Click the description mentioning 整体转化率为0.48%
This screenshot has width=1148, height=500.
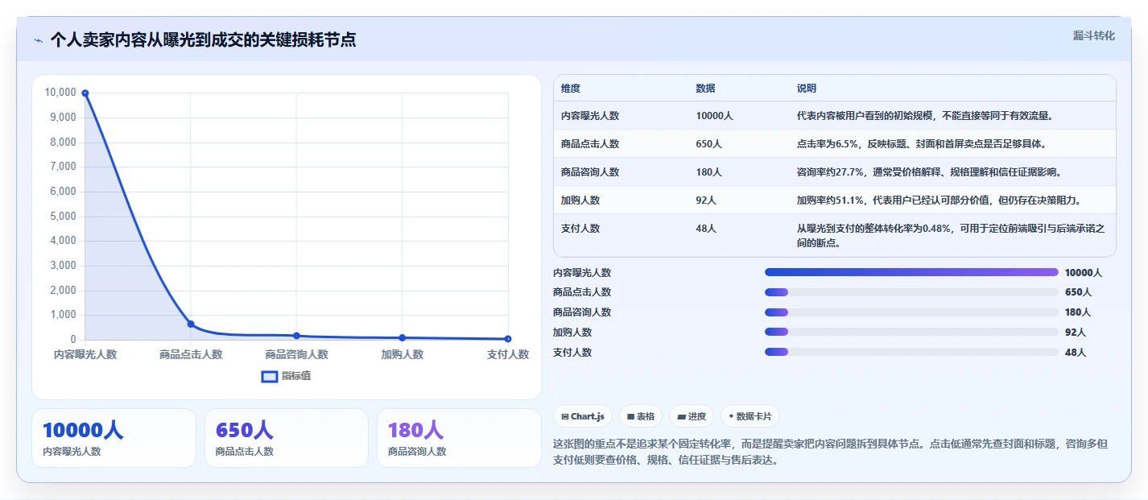pyautogui.click(x=951, y=236)
